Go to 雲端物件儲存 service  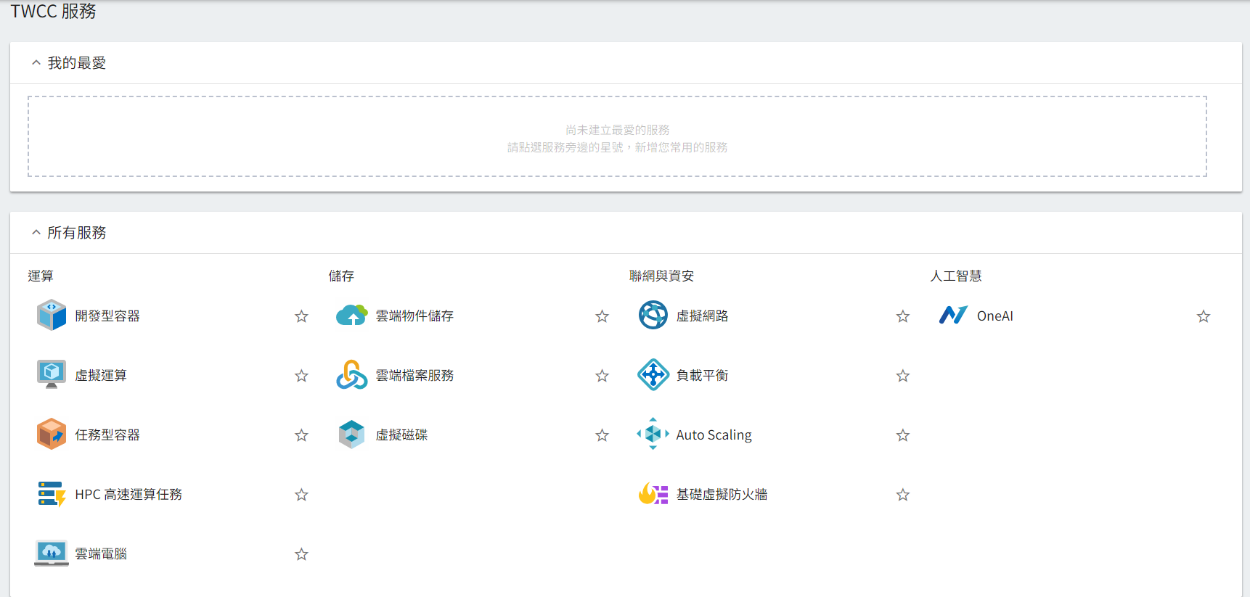coord(414,316)
